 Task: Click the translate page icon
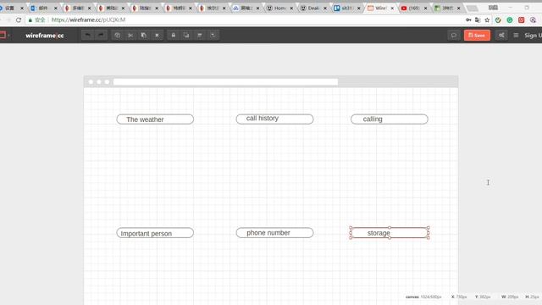pyautogui.click(x=478, y=20)
